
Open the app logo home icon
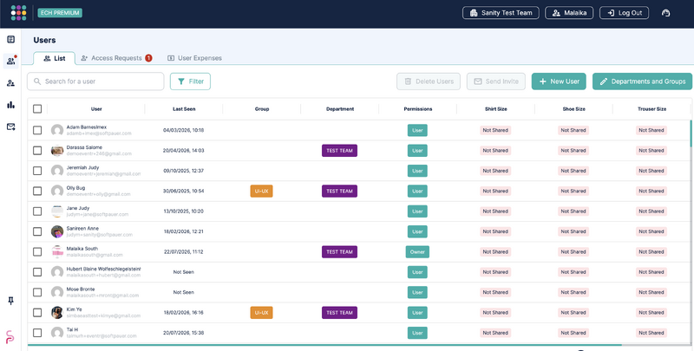coord(18,13)
